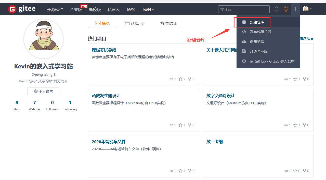Open the 2020年智能车文件 project
326x180 pixels.
(x=109, y=142)
